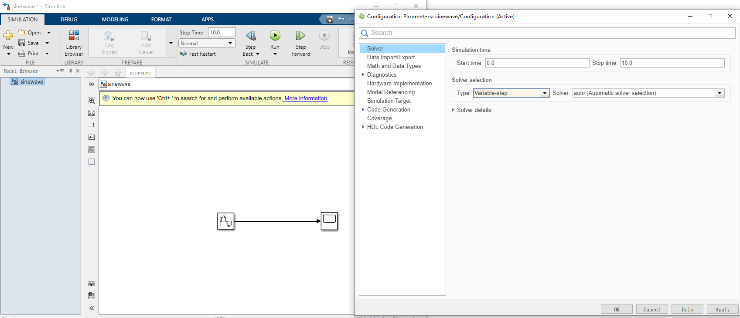The height and width of the screenshot is (318, 740).
Task: Open the Step Back options arrow
Action: 258,54
